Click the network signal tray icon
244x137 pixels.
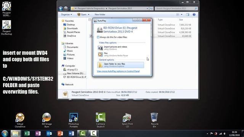(x=220, y=134)
